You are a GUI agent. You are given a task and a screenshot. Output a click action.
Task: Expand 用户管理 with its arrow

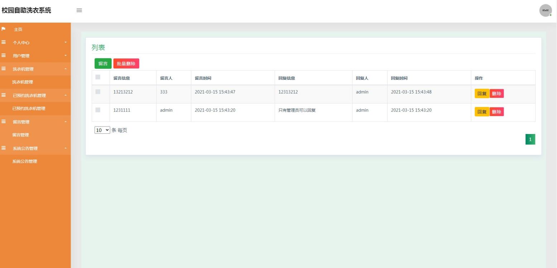[x=66, y=56]
